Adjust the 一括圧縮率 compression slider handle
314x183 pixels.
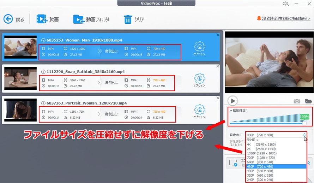(304, 123)
